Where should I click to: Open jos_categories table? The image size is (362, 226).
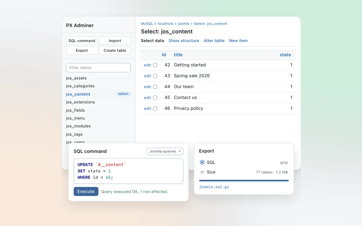point(80,86)
